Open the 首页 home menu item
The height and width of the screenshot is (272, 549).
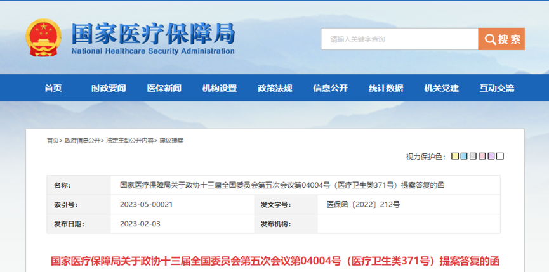point(53,88)
